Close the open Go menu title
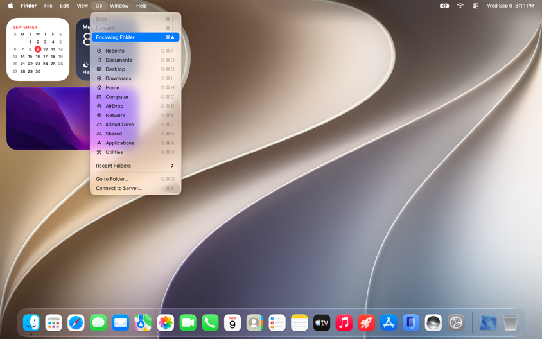 (99, 6)
